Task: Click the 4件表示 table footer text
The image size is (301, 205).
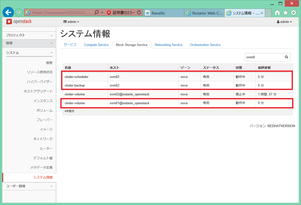Action: point(69,111)
